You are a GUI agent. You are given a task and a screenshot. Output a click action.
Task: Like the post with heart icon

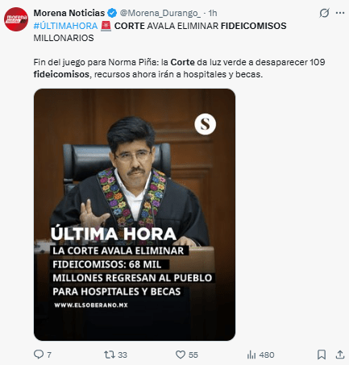(181, 355)
